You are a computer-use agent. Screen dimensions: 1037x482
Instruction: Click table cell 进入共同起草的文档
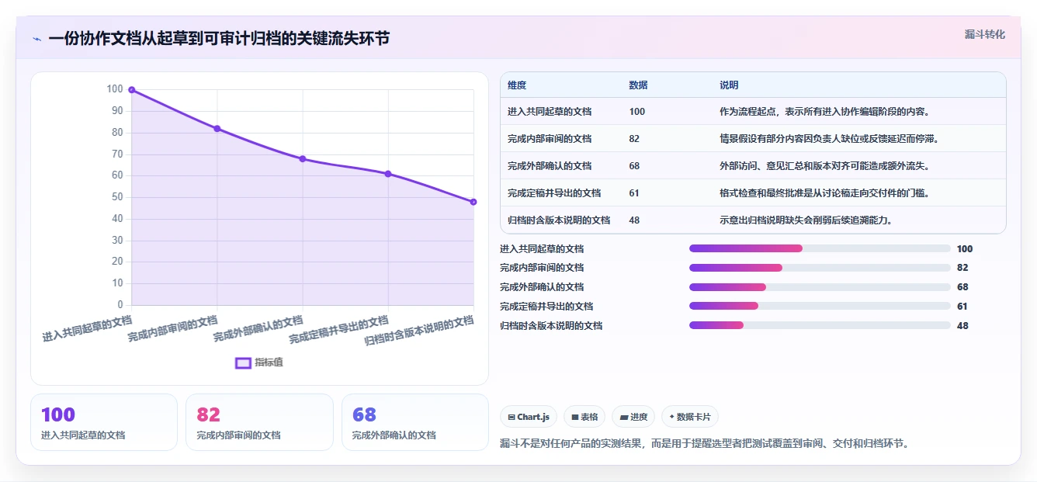[x=550, y=112]
